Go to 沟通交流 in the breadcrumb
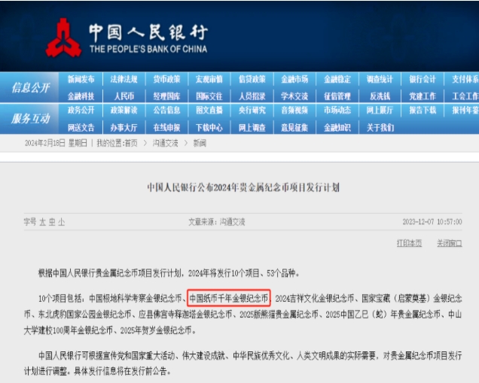 tap(165, 143)
